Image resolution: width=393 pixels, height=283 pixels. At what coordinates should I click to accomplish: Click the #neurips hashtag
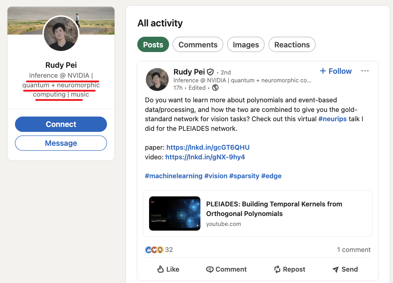pyautogui.click(x=332, y=119)
